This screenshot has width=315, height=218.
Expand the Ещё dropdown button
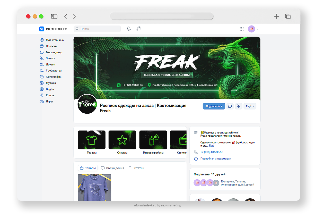point(250,106)
